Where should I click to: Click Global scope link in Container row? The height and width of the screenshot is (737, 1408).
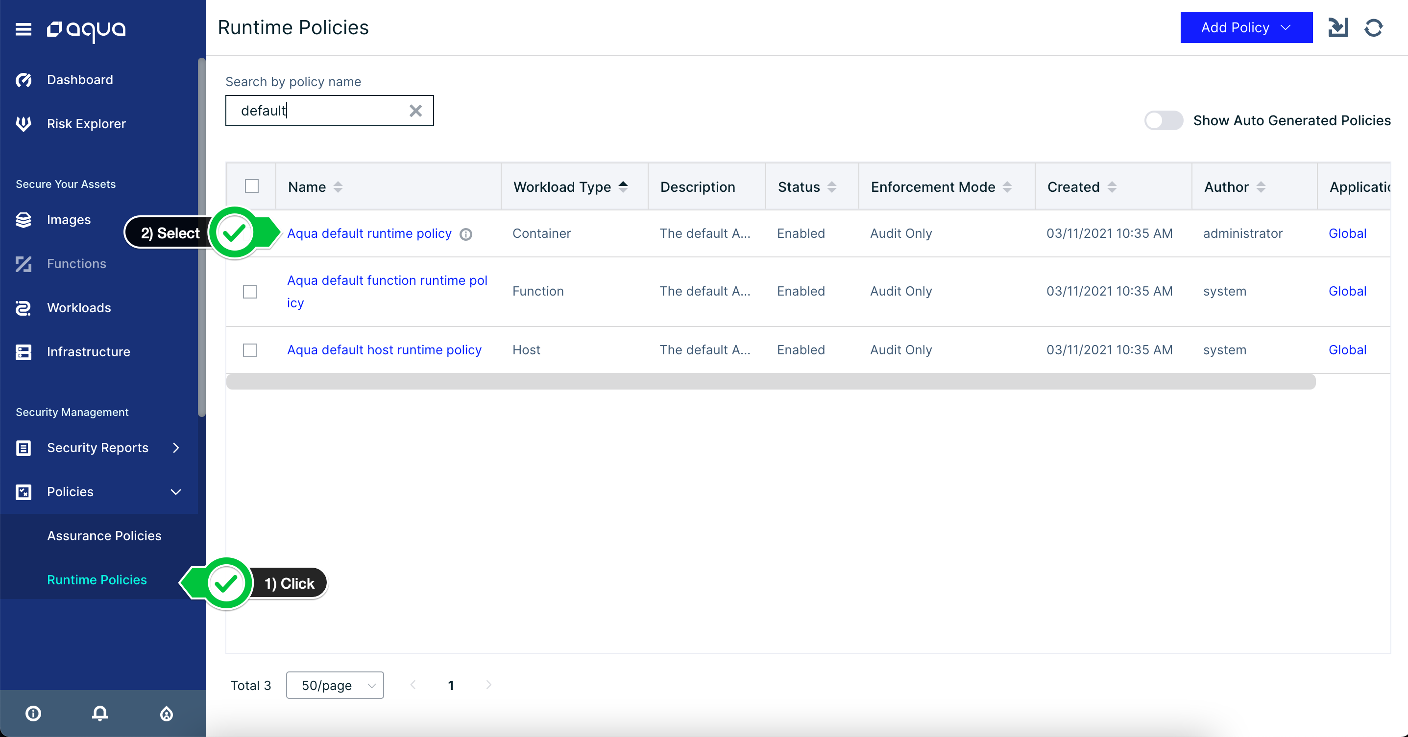click(x=1347, y=233)
